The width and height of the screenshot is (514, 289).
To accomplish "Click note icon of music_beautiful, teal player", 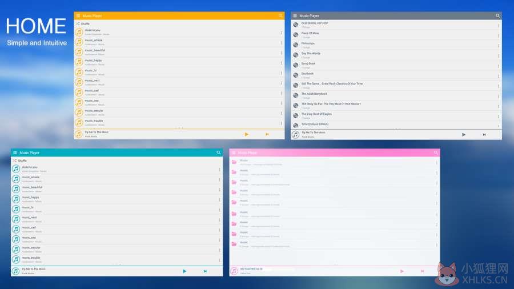I will tap(16, 189).
